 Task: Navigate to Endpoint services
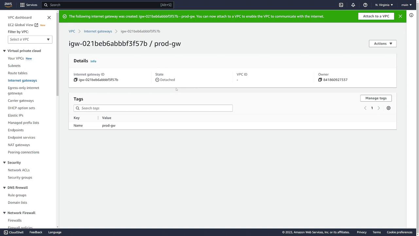22,137
